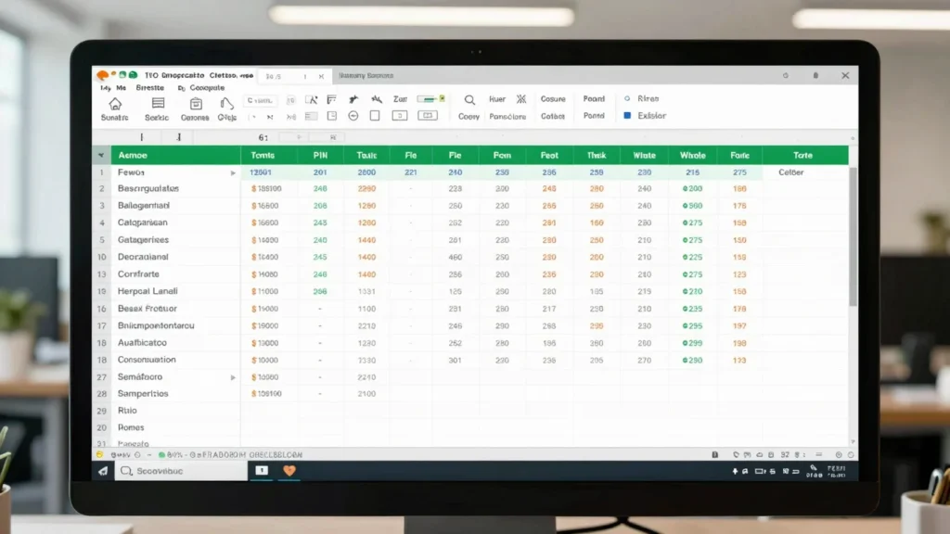Click the magnifying glass Coory icon

click(x=469, y=100)
